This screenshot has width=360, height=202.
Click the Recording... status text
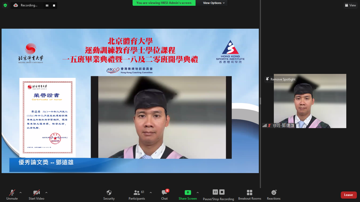[x=29, y=5]
